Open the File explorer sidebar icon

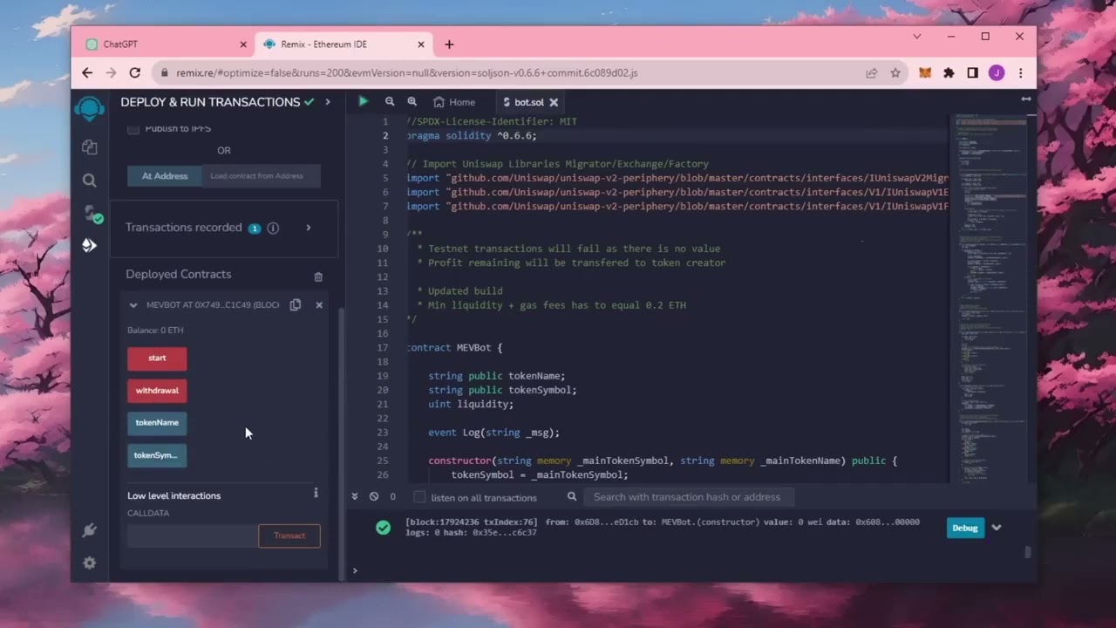(89, 147)
